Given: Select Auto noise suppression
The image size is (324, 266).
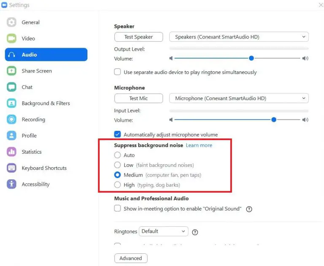Looking at the screenshot, I should [x=117, y=155].
